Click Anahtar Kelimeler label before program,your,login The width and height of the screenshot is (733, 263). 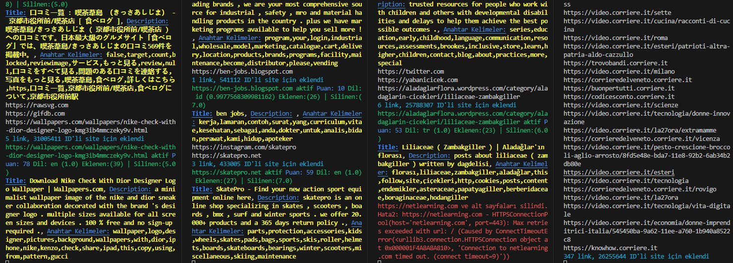point(229,38)
